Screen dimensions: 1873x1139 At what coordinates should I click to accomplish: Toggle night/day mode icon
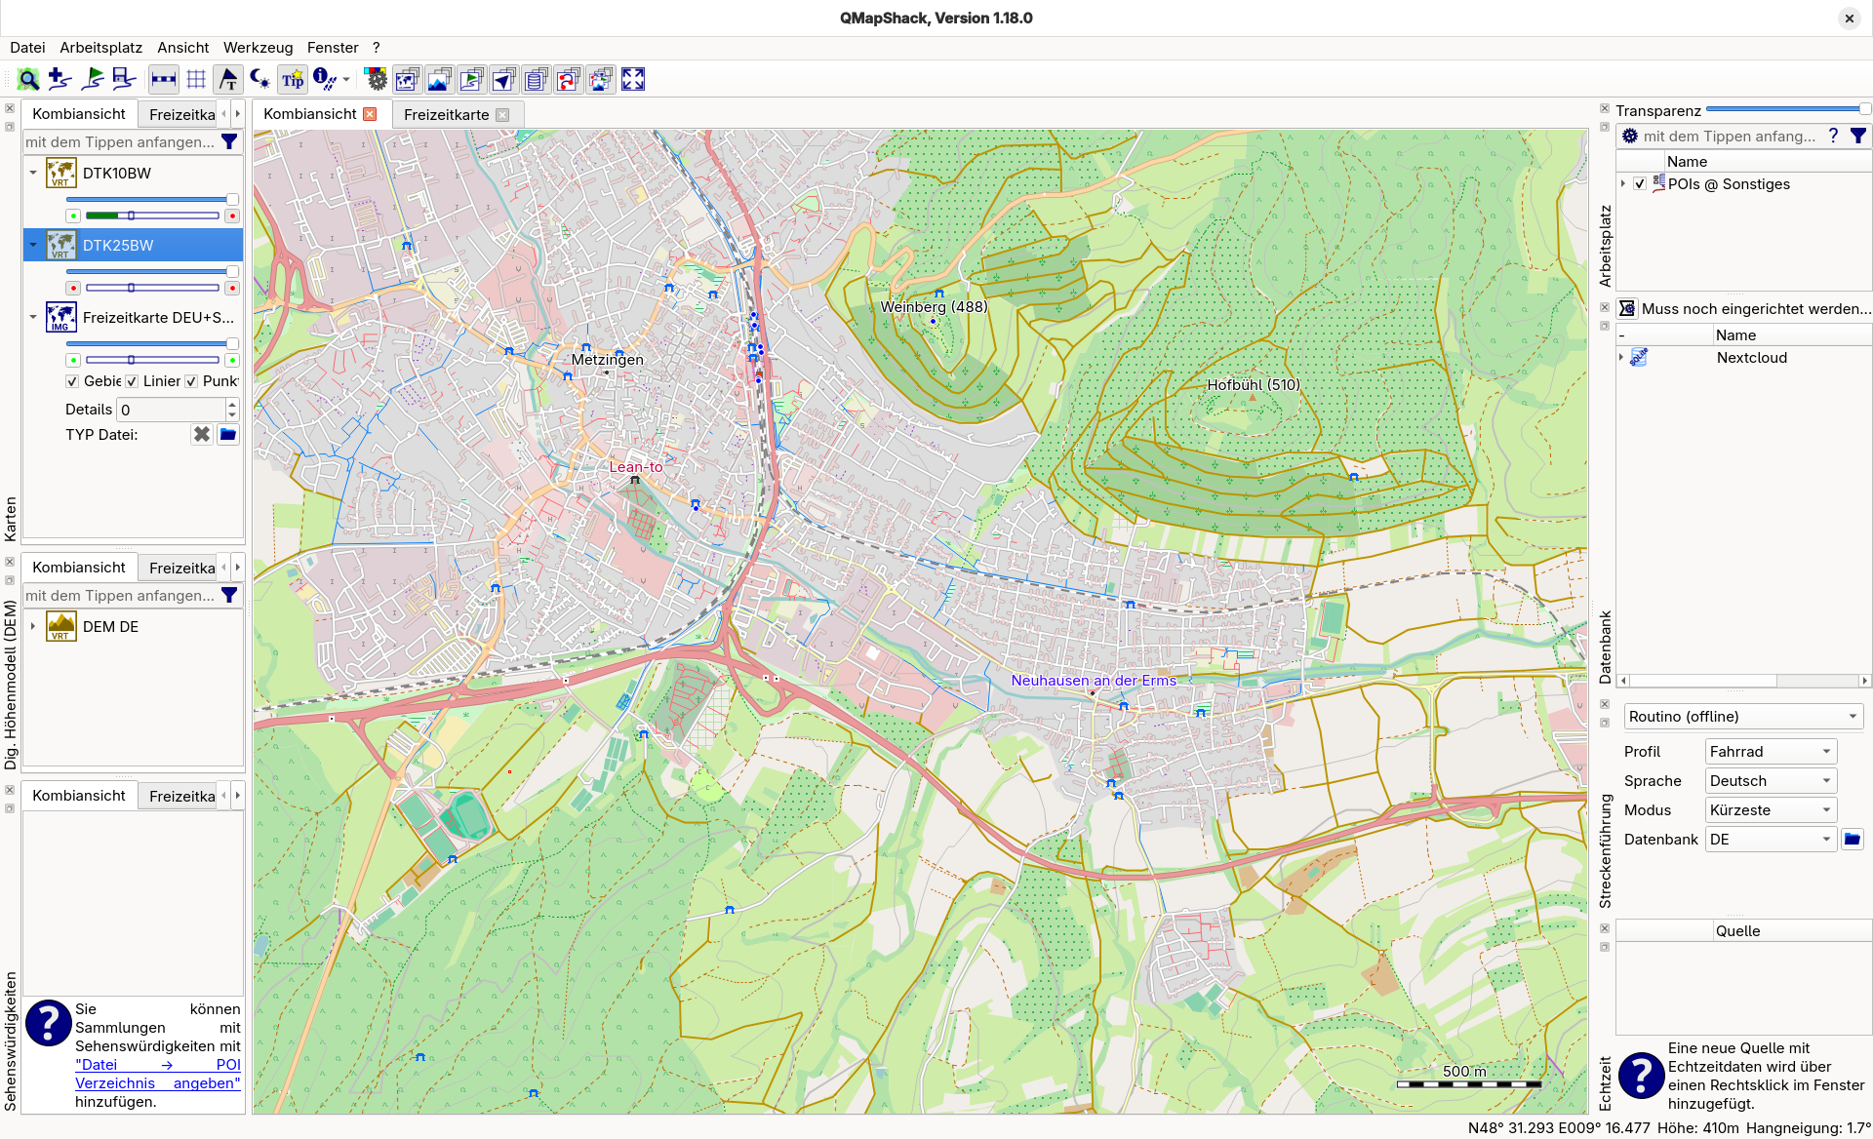point(259,80)
